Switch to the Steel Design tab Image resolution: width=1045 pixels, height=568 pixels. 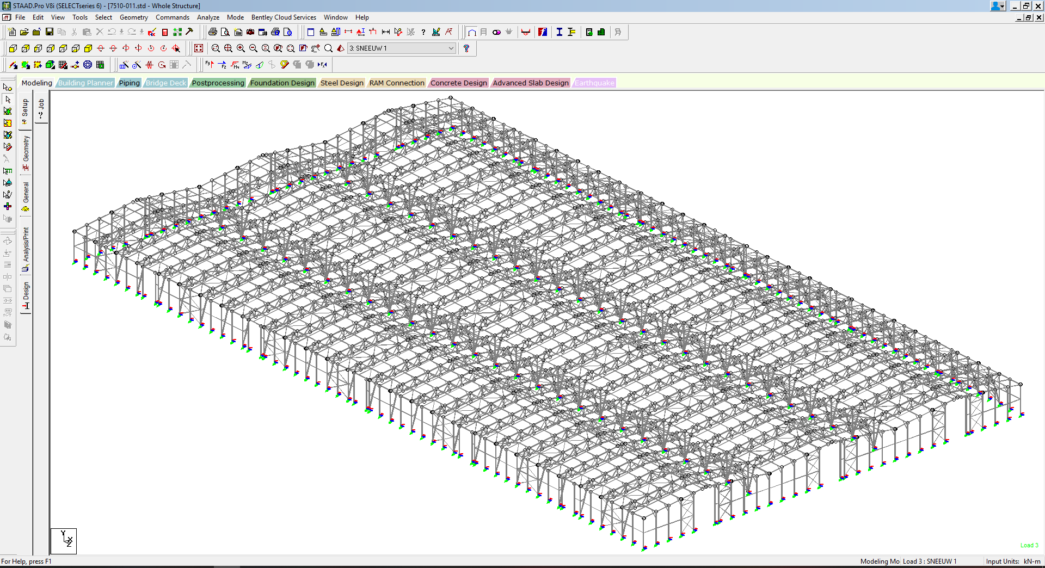click(x=342, y=83)
